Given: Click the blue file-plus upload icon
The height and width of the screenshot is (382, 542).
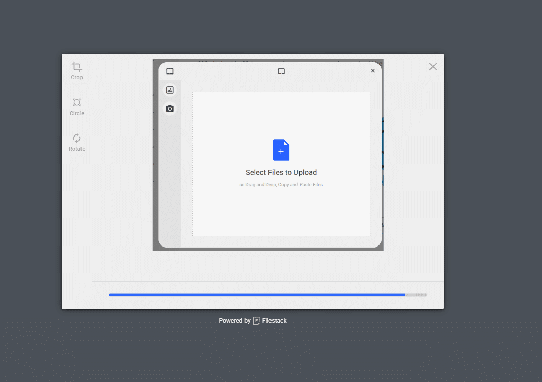Looking at the screenshot, I should click(x=281, y=150).
